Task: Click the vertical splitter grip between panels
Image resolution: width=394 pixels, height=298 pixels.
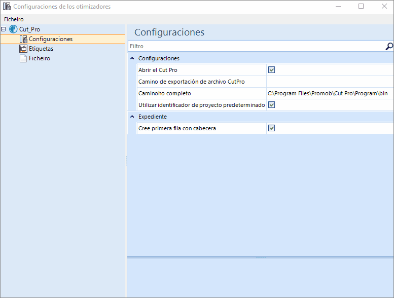Action: click(126, 161)
